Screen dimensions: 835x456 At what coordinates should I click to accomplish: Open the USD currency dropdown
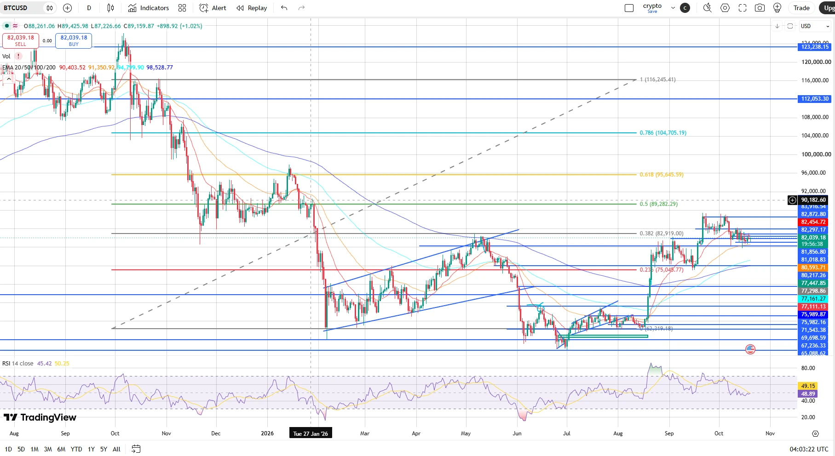(815, 26)
